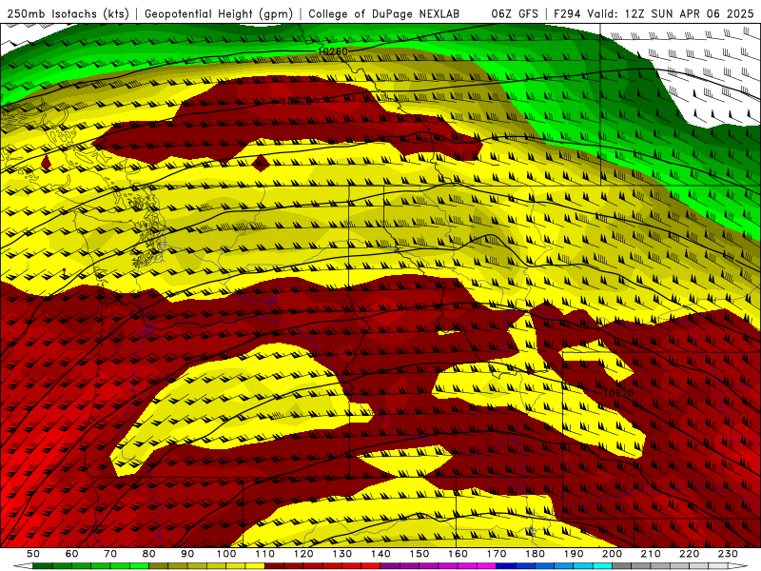
Task: Click the '90' value on the color scale
Action: [187, 554]
